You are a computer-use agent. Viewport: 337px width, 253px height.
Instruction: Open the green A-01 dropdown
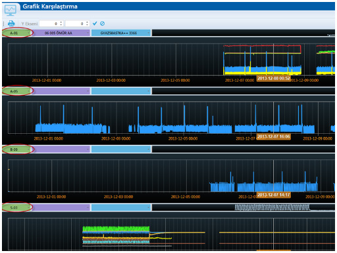(x=16, y=33)
